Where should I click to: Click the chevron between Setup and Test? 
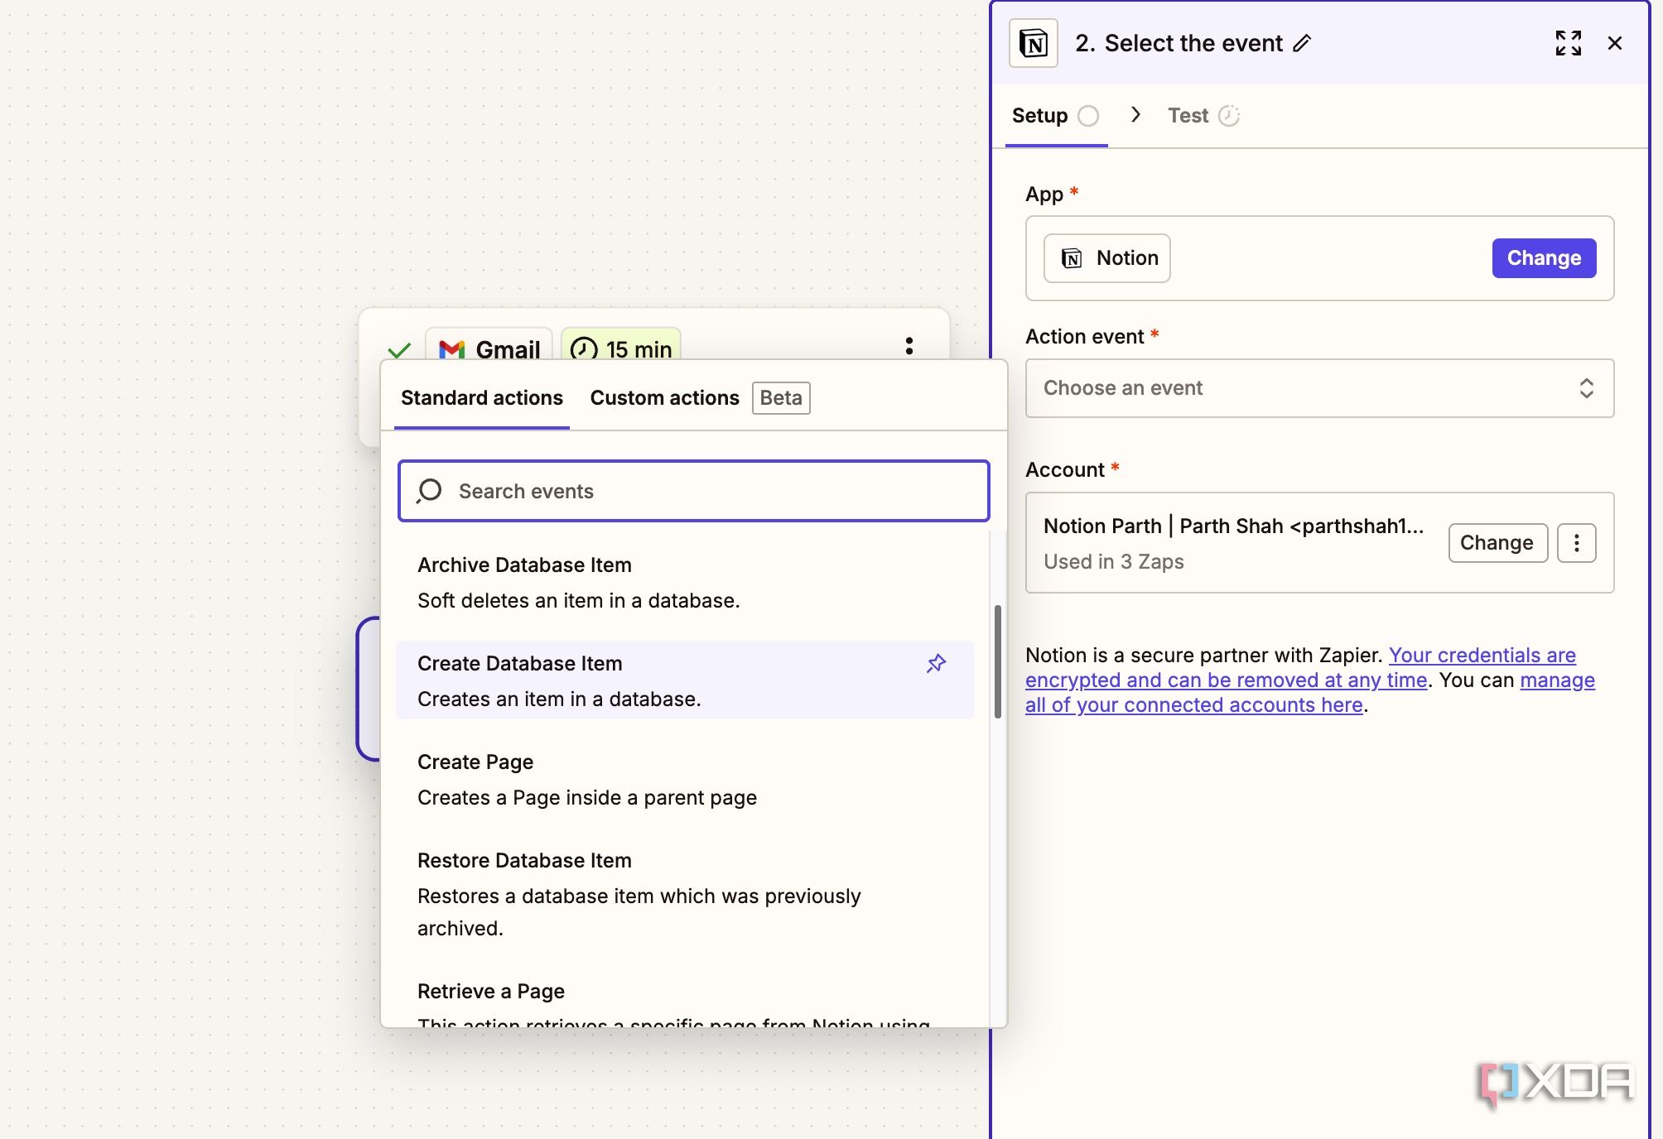tap(1135, 115)
